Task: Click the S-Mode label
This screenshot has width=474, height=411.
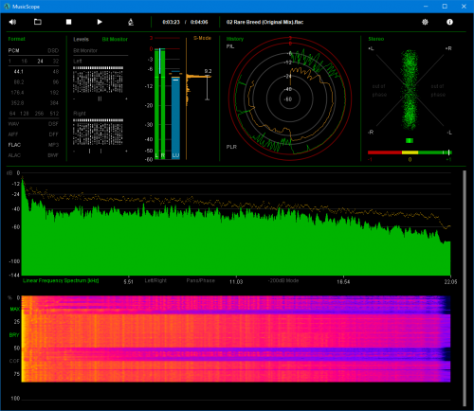Action: (x=202, y=38)
